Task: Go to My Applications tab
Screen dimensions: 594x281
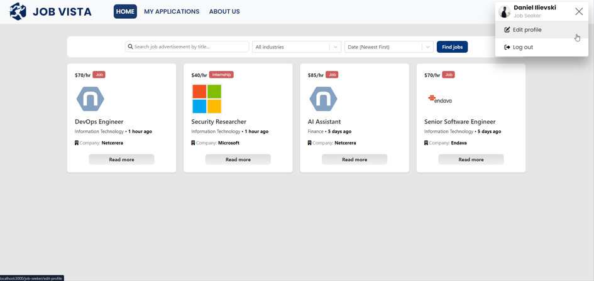Action: click(172, 12)
